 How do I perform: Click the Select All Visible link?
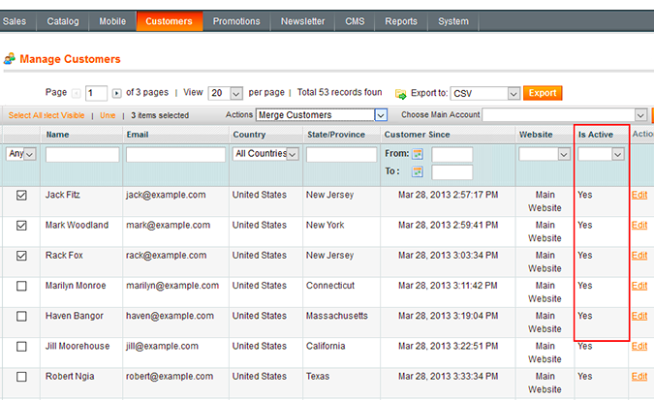tap(47, 115)
